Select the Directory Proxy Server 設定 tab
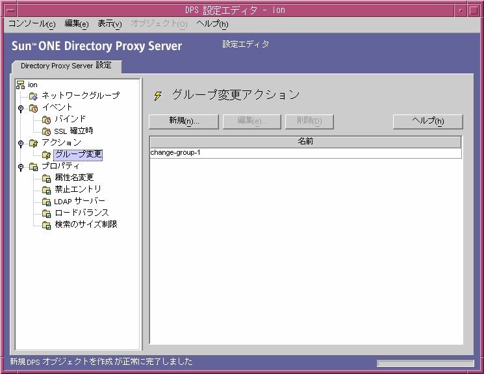Image resolution: width=484 pixels, height=374 pixels. 66,66
